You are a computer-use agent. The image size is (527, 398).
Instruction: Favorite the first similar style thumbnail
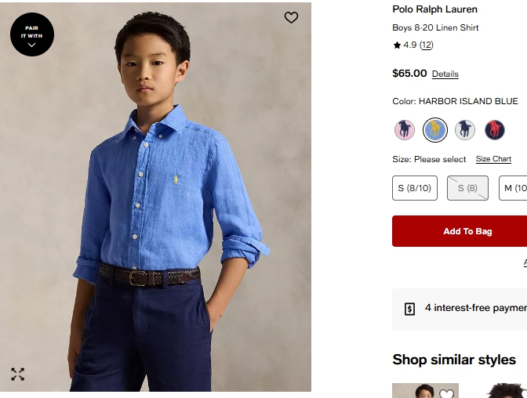tap(446, 393)
